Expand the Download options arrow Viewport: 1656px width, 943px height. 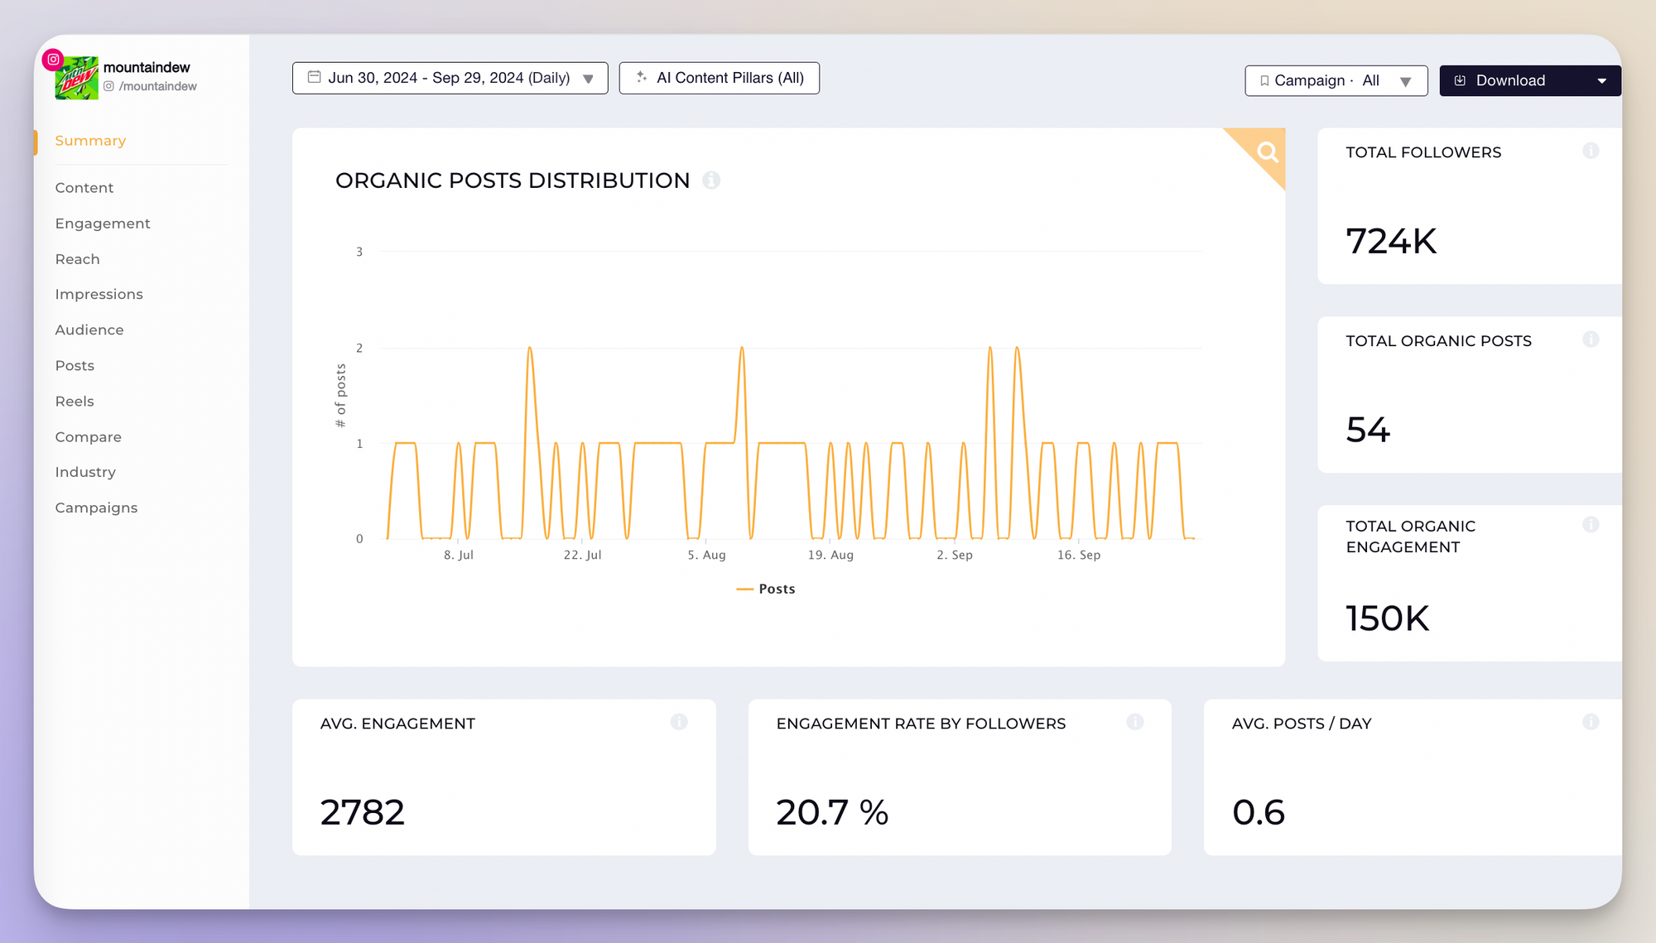pos(1605,79)
